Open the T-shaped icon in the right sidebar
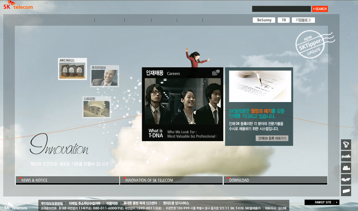Viewport: 358px width, 211px height. [x=346, y=145]
